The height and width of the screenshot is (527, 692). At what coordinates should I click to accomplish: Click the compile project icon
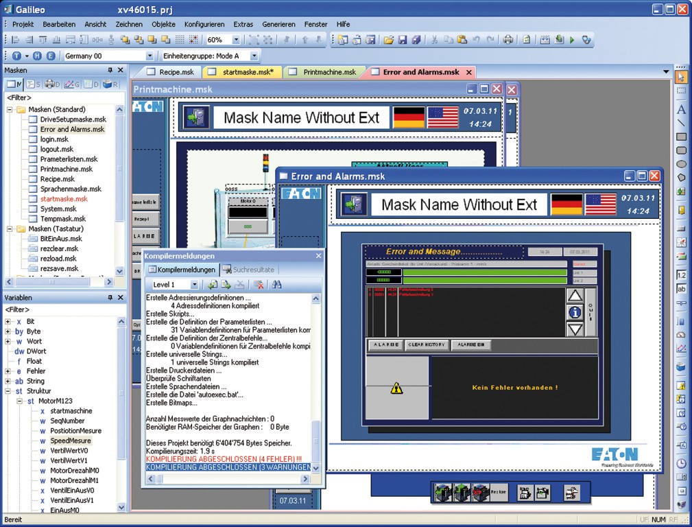(545, 40)
